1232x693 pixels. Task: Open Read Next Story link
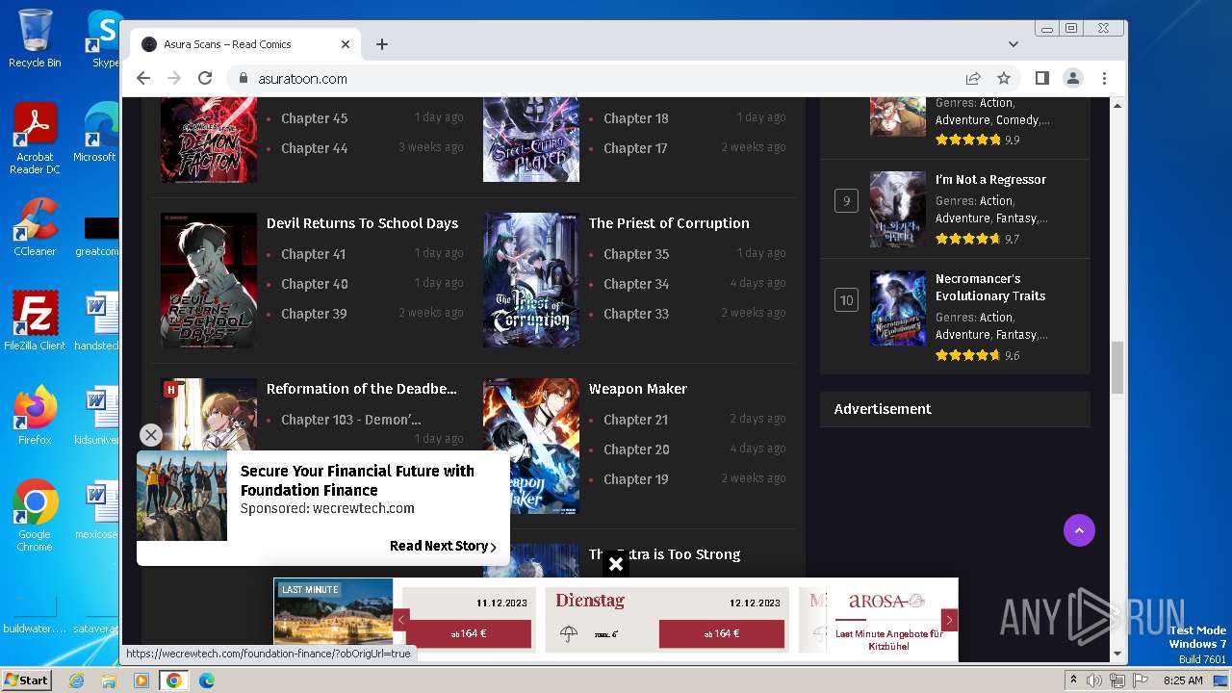pyautogui.click(x=443, y=546)
